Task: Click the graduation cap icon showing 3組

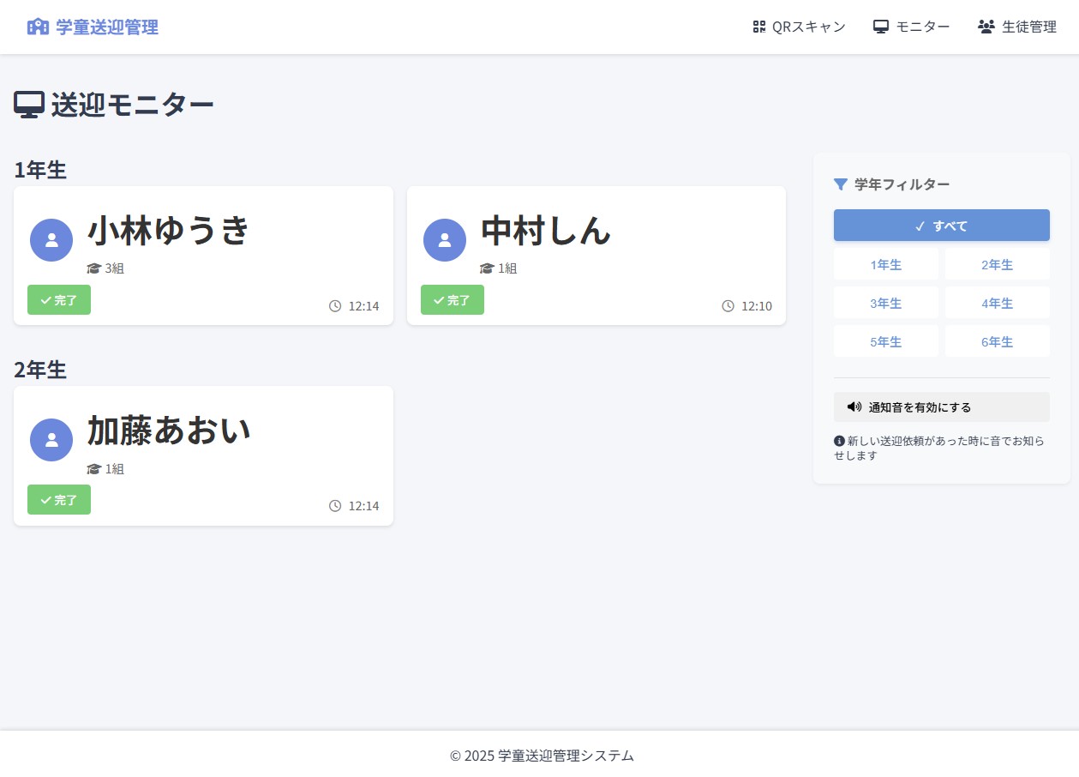Action: click(x=94, y=268)
